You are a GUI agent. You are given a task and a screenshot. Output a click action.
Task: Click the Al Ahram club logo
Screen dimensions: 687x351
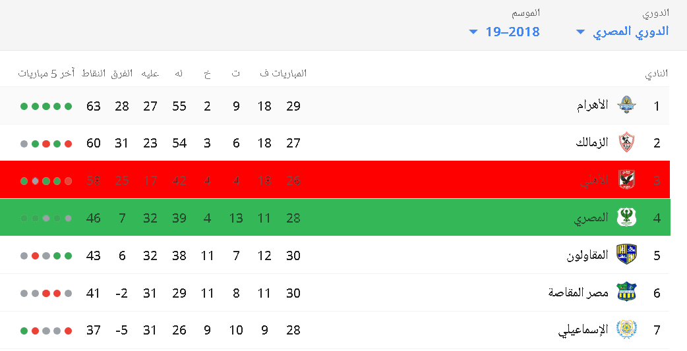tap(626, 105)
